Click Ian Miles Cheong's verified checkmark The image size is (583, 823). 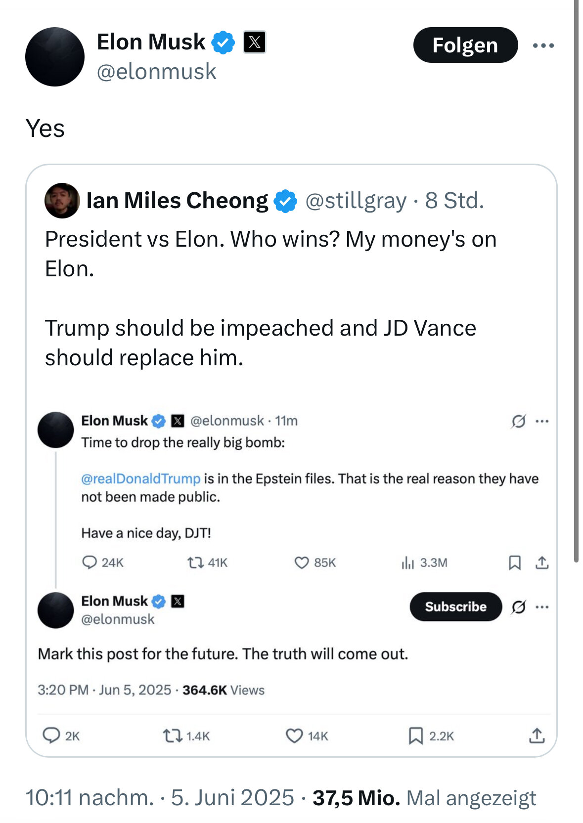coord(285,201)
